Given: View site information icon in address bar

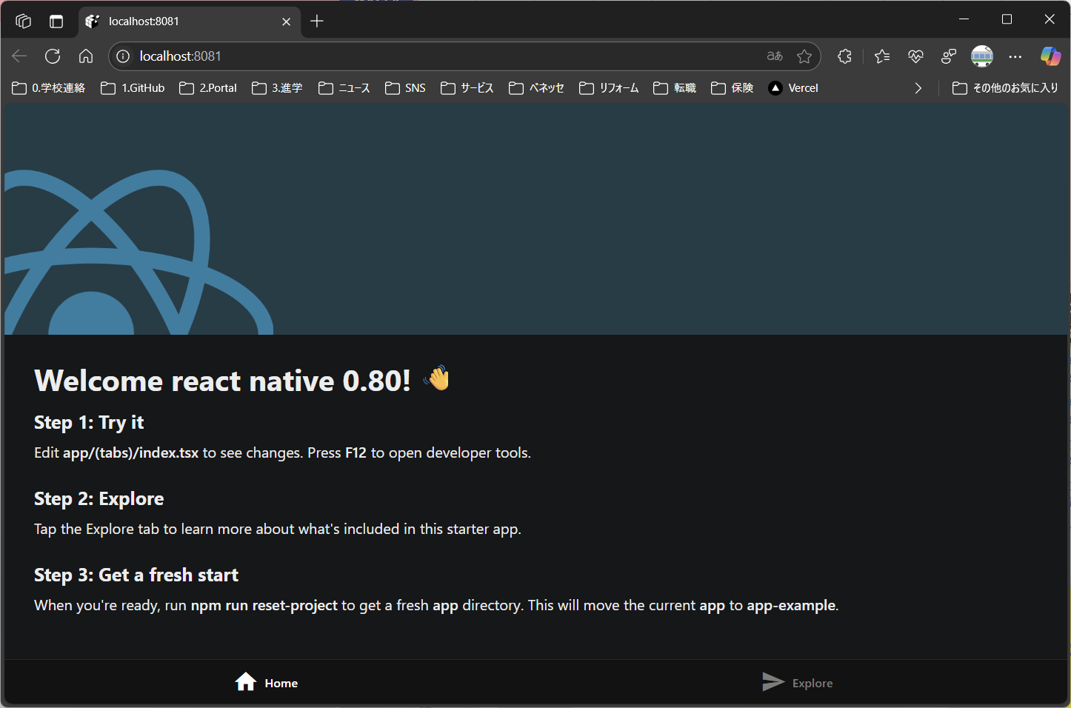Looking at the screenshot, I should coord(124,56).
